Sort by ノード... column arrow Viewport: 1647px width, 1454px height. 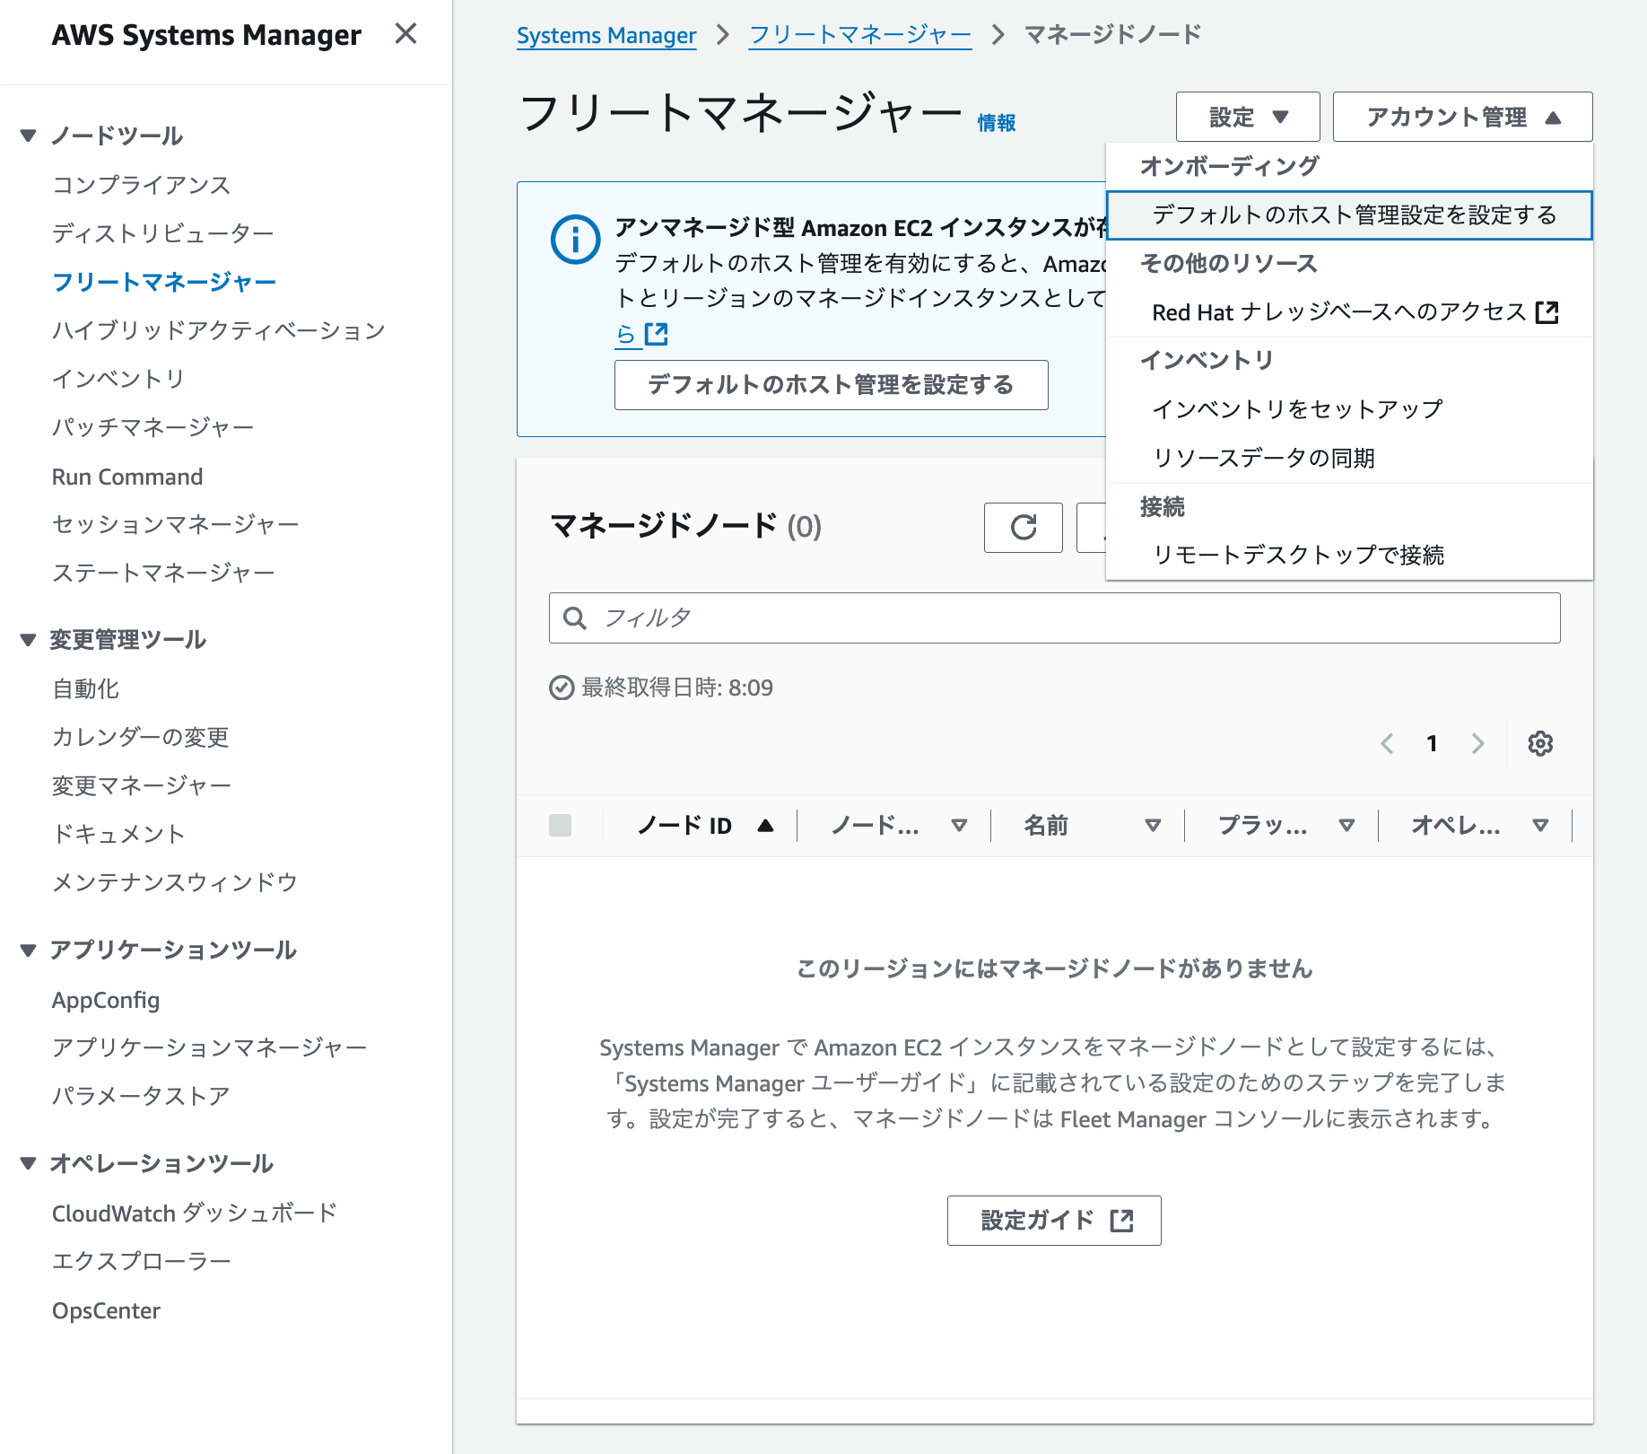(959, 825)
